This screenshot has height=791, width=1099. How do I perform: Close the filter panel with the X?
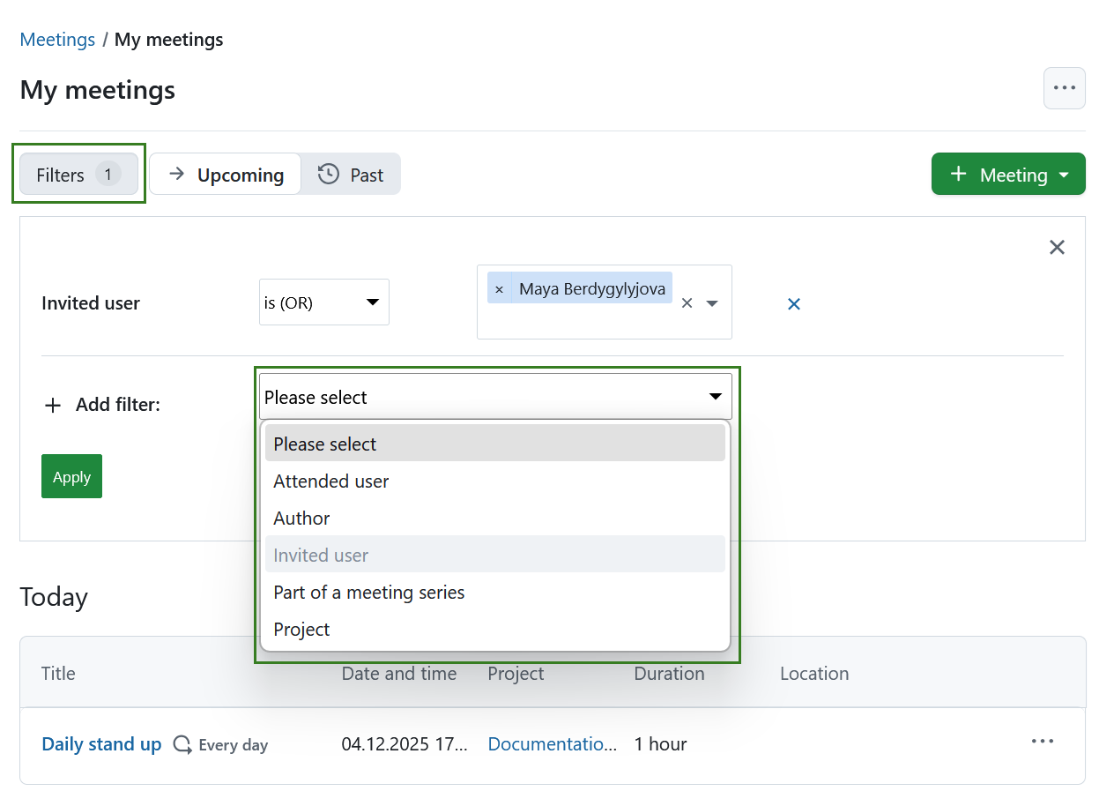pos(1057,247)
